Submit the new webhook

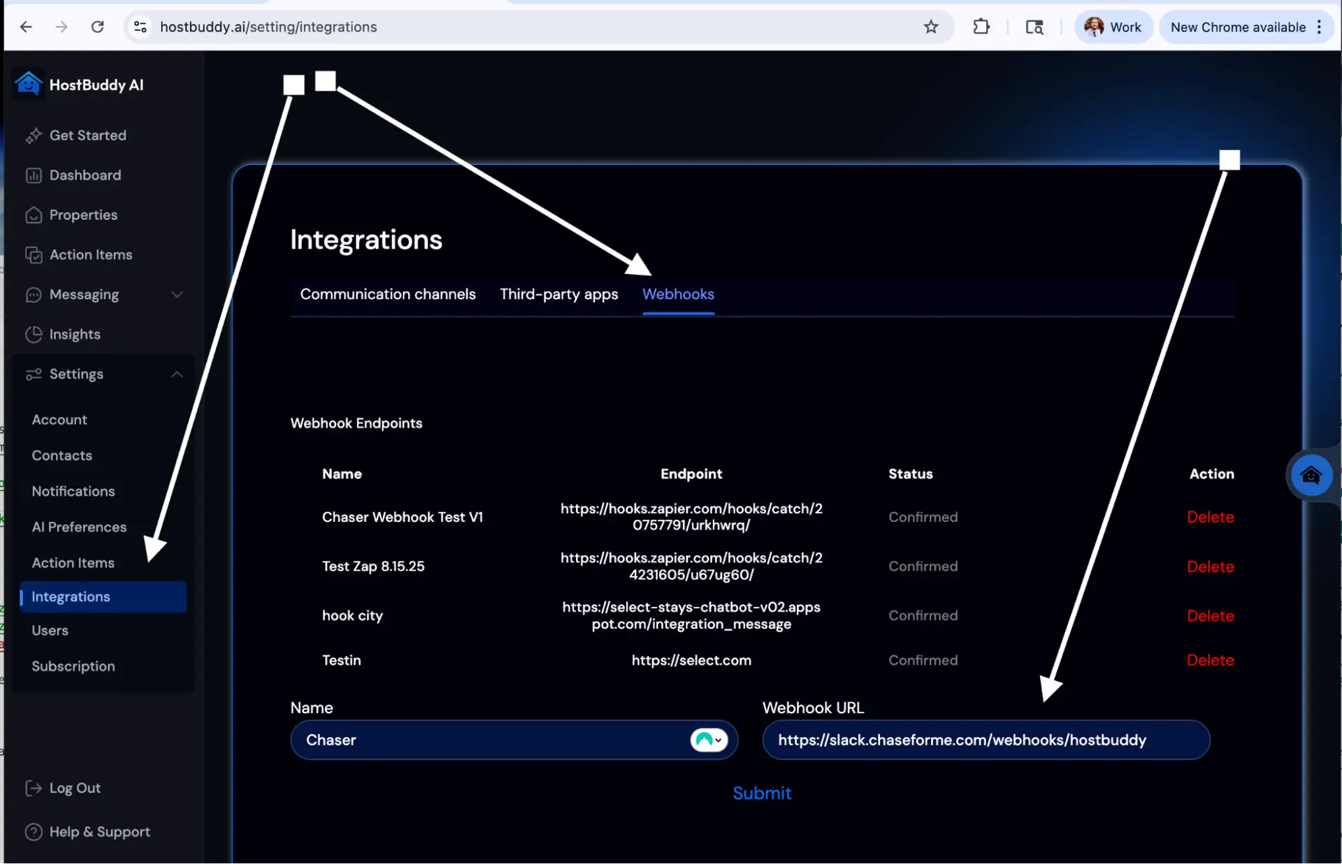[762, 793]
